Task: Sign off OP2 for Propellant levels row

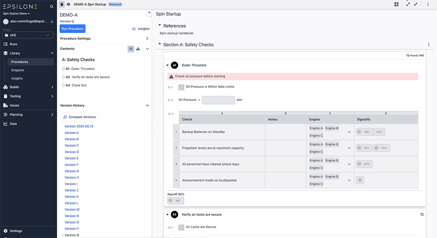Action: (382, 148)
